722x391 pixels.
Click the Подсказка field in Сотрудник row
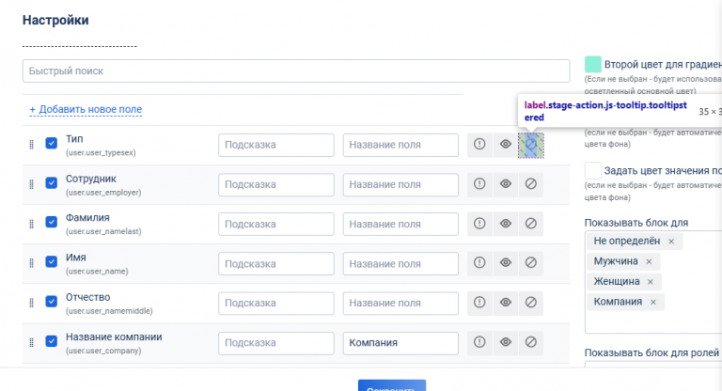click(276, 184)
